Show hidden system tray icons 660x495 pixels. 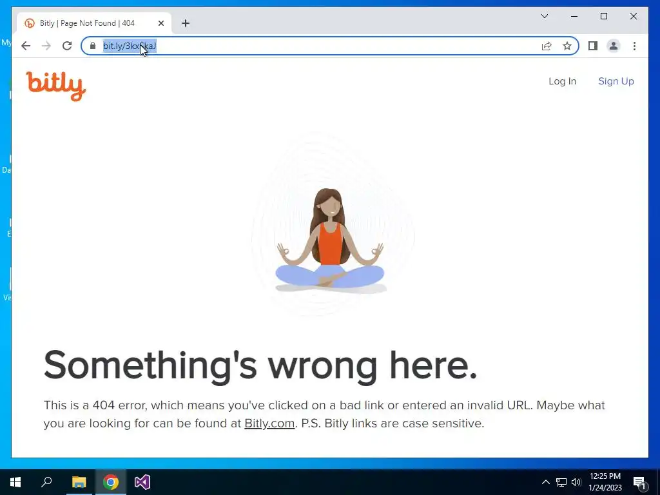click(545, 482)
